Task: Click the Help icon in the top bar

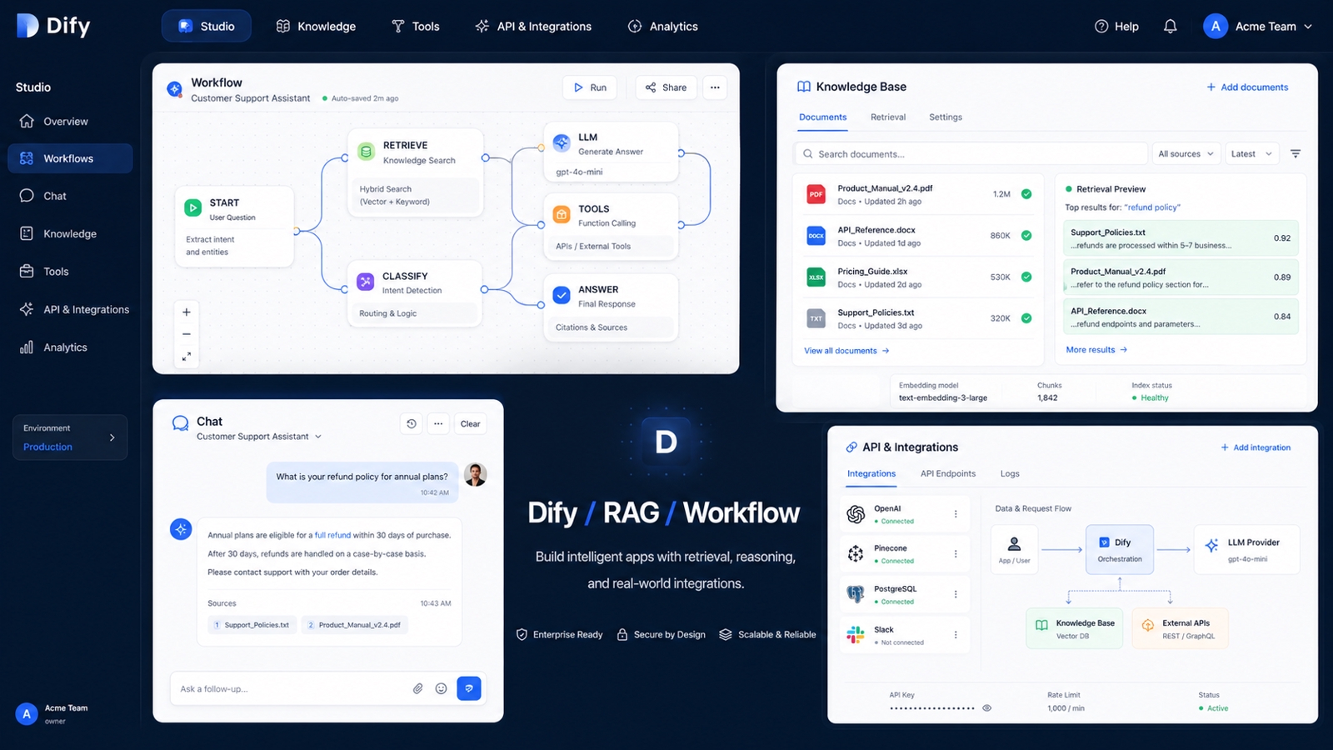Action: (1101, 26)
